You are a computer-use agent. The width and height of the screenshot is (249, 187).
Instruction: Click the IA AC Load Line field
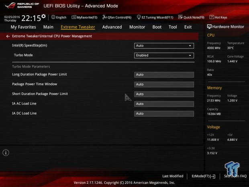click(x=164, y=104)
